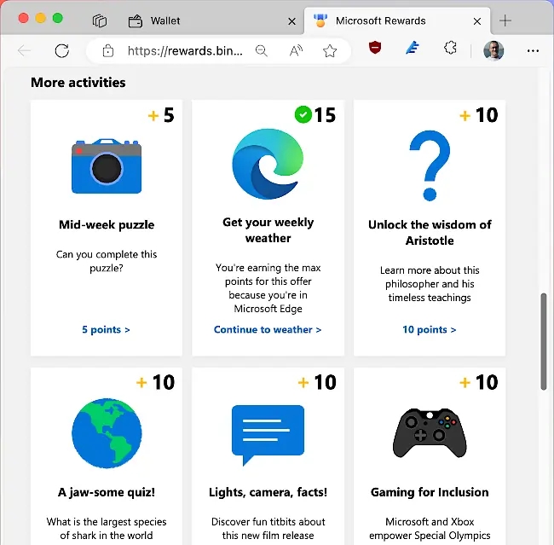Go back with the back arrow

pyautogui.click(x=24, y=51)
